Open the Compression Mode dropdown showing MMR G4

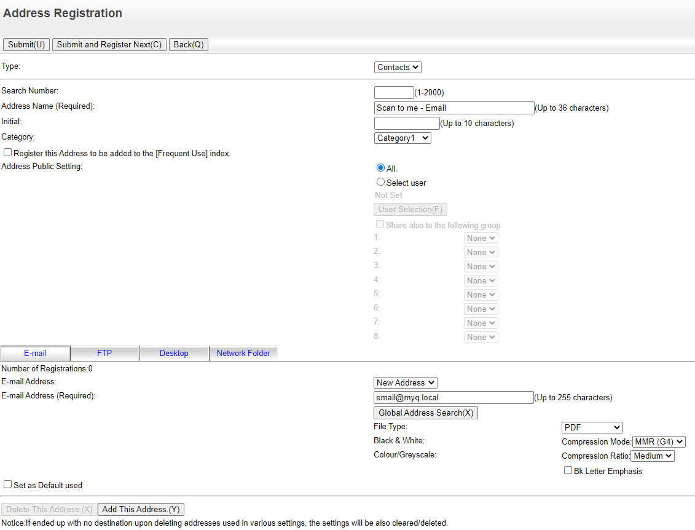[x=658, y=441]
